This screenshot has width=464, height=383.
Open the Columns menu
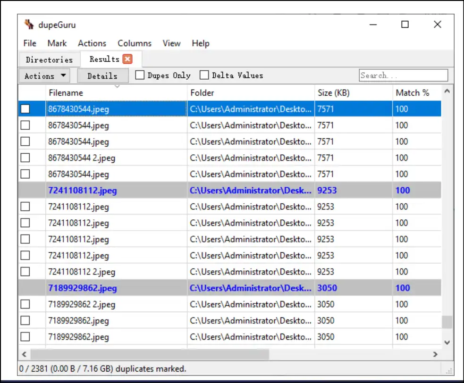pyautogui.click(x=135, y=43)
